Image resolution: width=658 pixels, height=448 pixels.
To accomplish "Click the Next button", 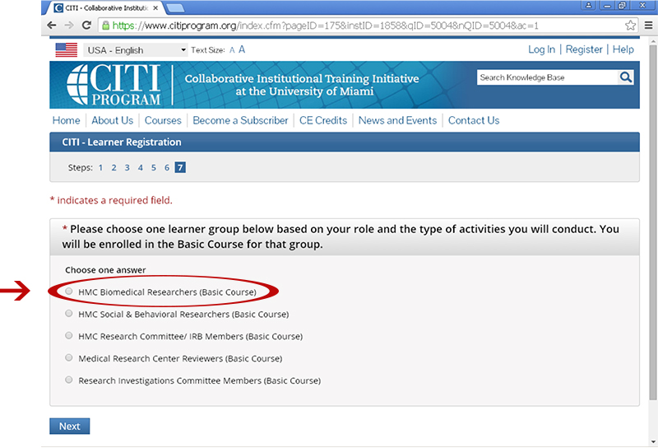I will click(70, 426).
